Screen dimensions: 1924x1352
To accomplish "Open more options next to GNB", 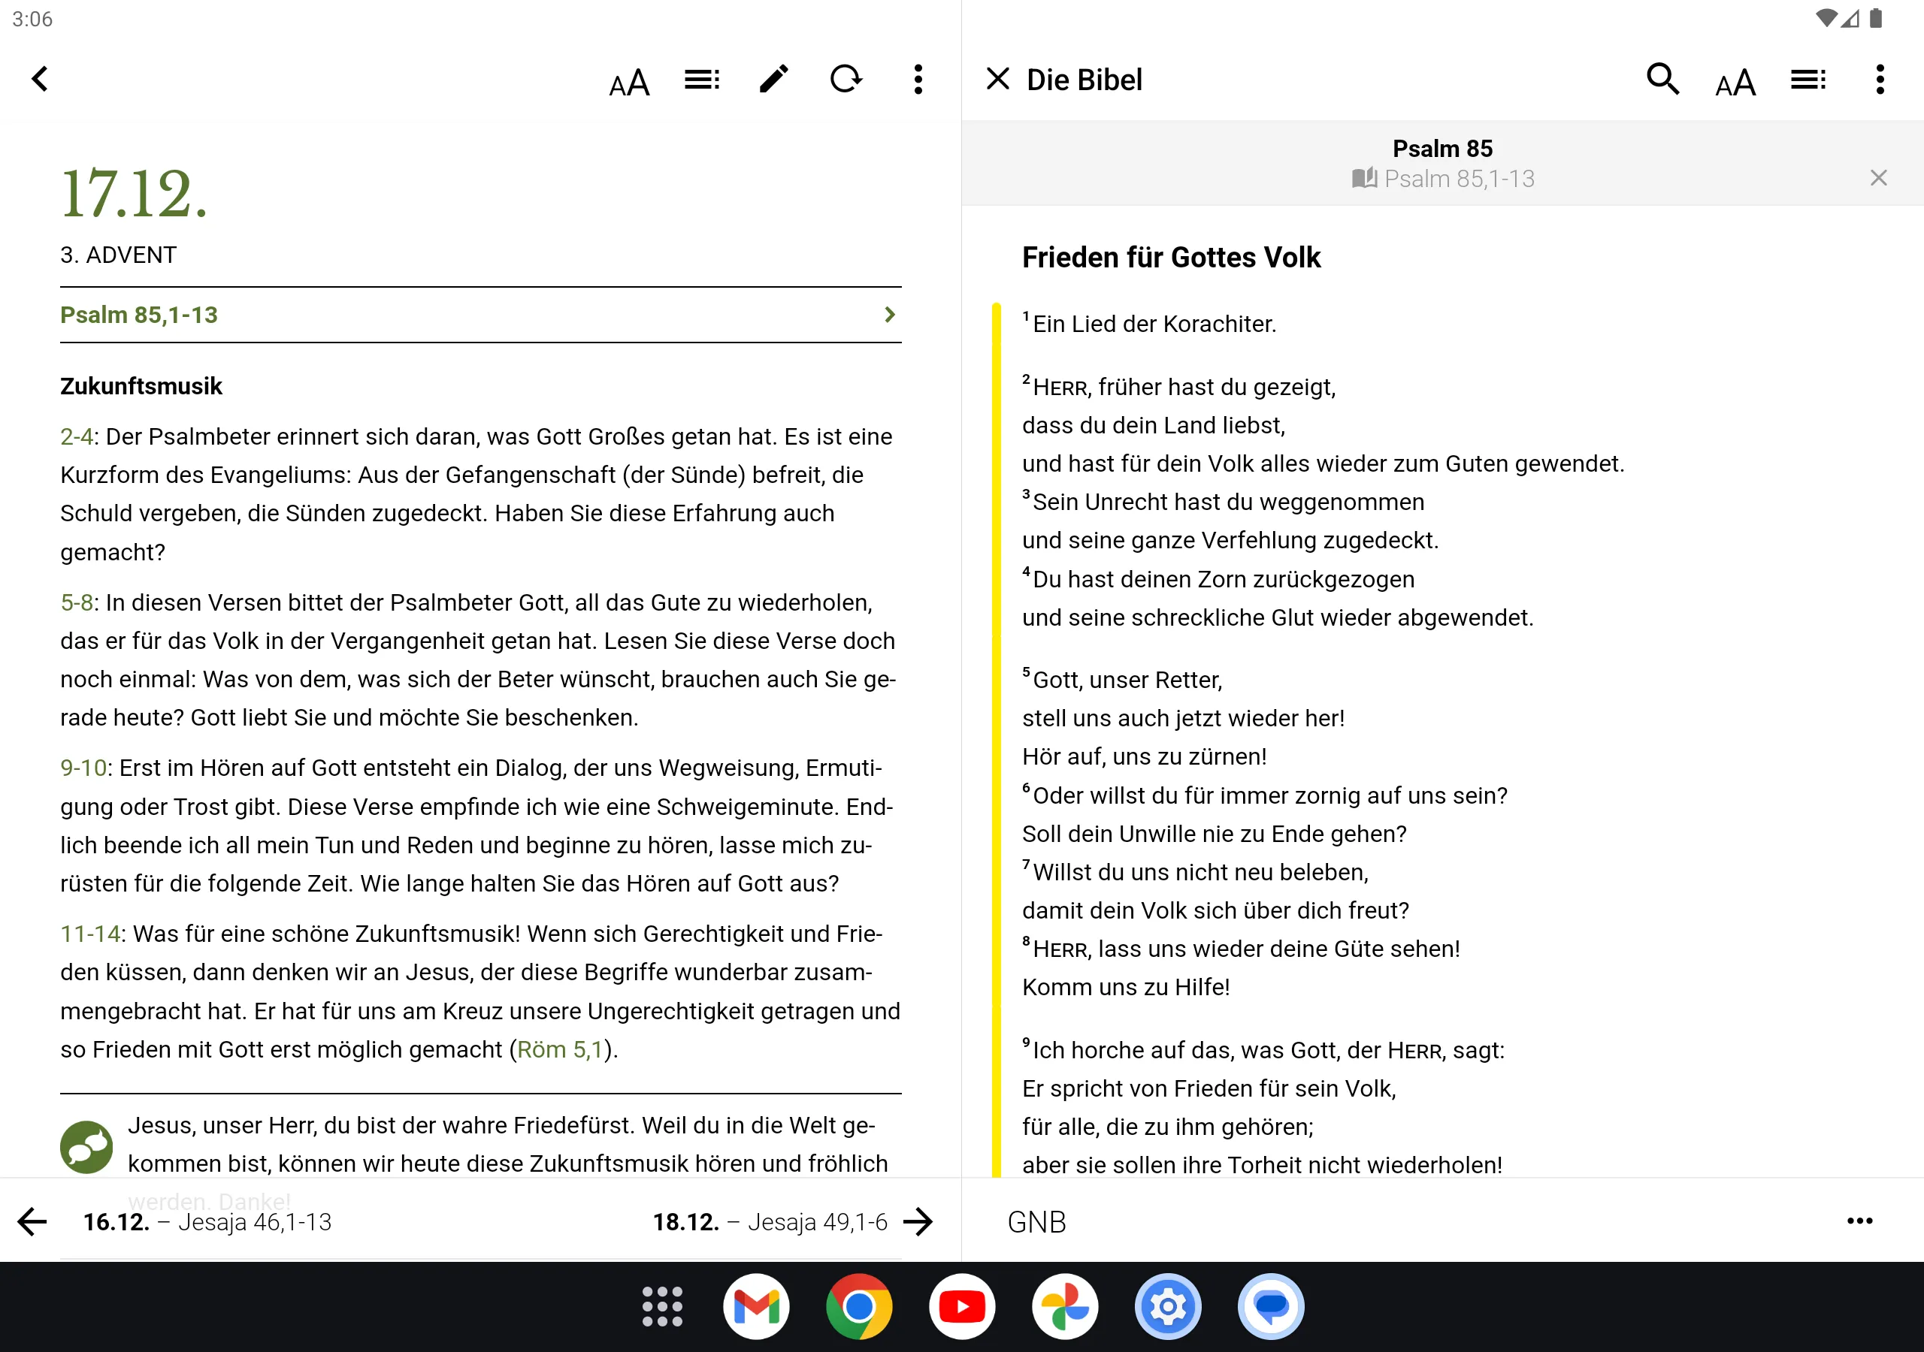I will tap(1859, 1221).
